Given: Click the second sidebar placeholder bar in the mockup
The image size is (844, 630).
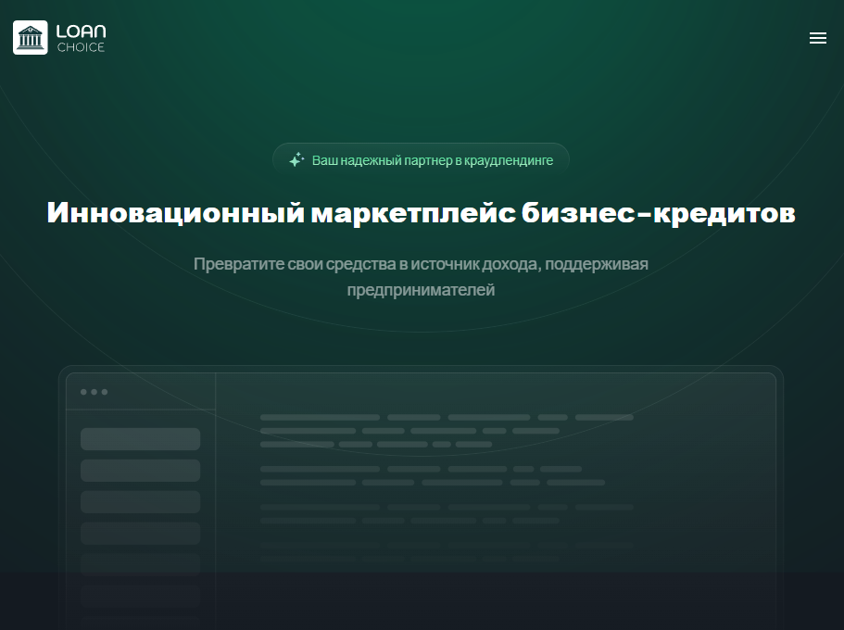Looking at the screenshot, I should pyautogui.click(x=140, y=470).
